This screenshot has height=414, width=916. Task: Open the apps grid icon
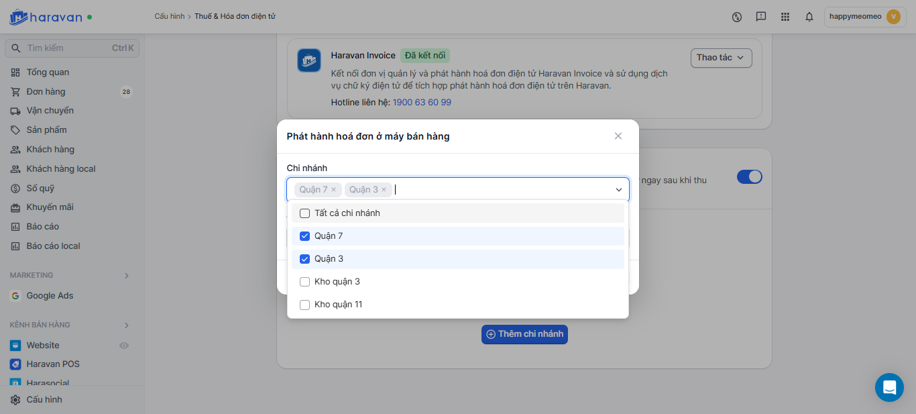pyautogui.click(x=785, y=17)
